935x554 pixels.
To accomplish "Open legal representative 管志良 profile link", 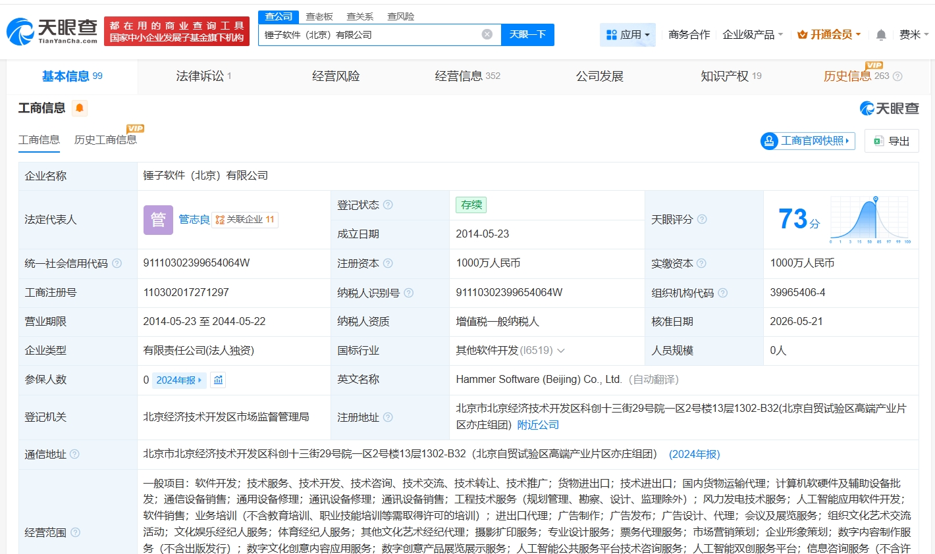I will 194,219.
